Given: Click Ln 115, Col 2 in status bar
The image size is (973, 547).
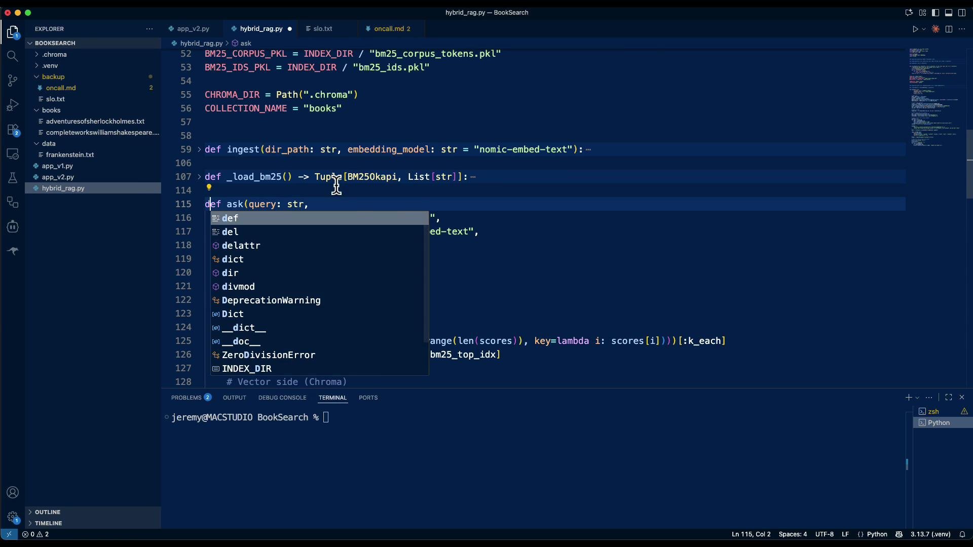Looking at the screenshot, I should tap(751, 534).
